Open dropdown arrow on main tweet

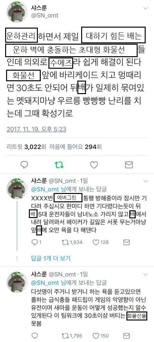coord(145,8)
